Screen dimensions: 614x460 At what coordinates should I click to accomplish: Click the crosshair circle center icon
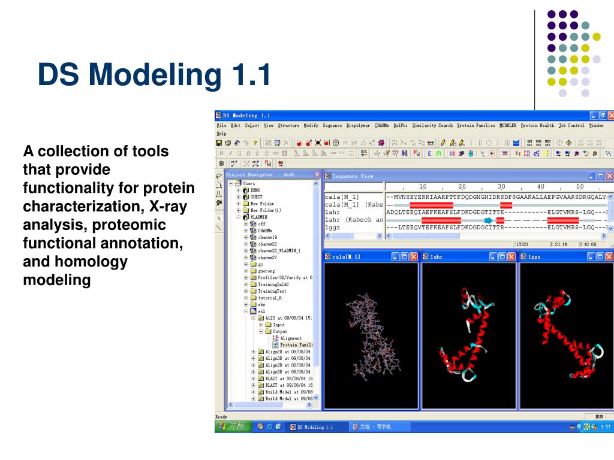[336, 143]
